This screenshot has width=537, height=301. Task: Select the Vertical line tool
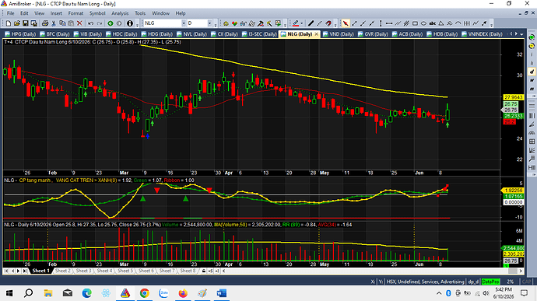point(381,23)
